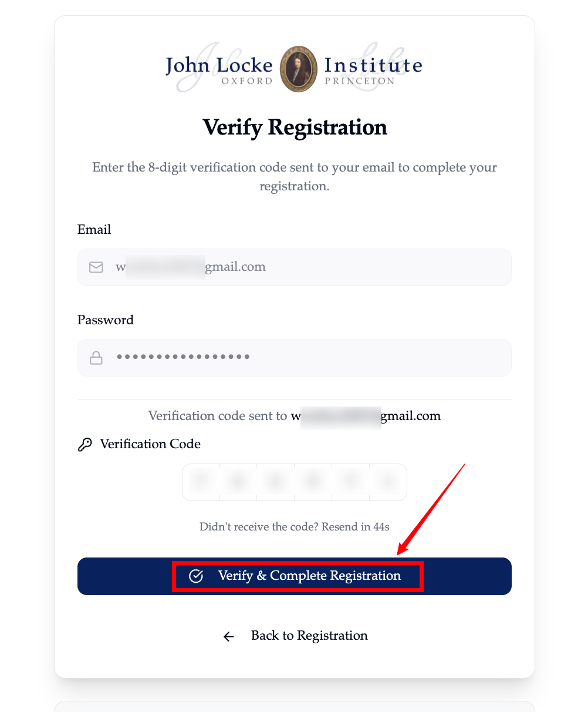Click the key icon beside Verification Code
This screenshot has width=588, height=712.
point(85,445)
